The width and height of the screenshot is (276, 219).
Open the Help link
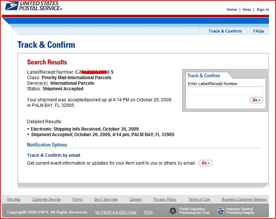(x=247, y=10)
